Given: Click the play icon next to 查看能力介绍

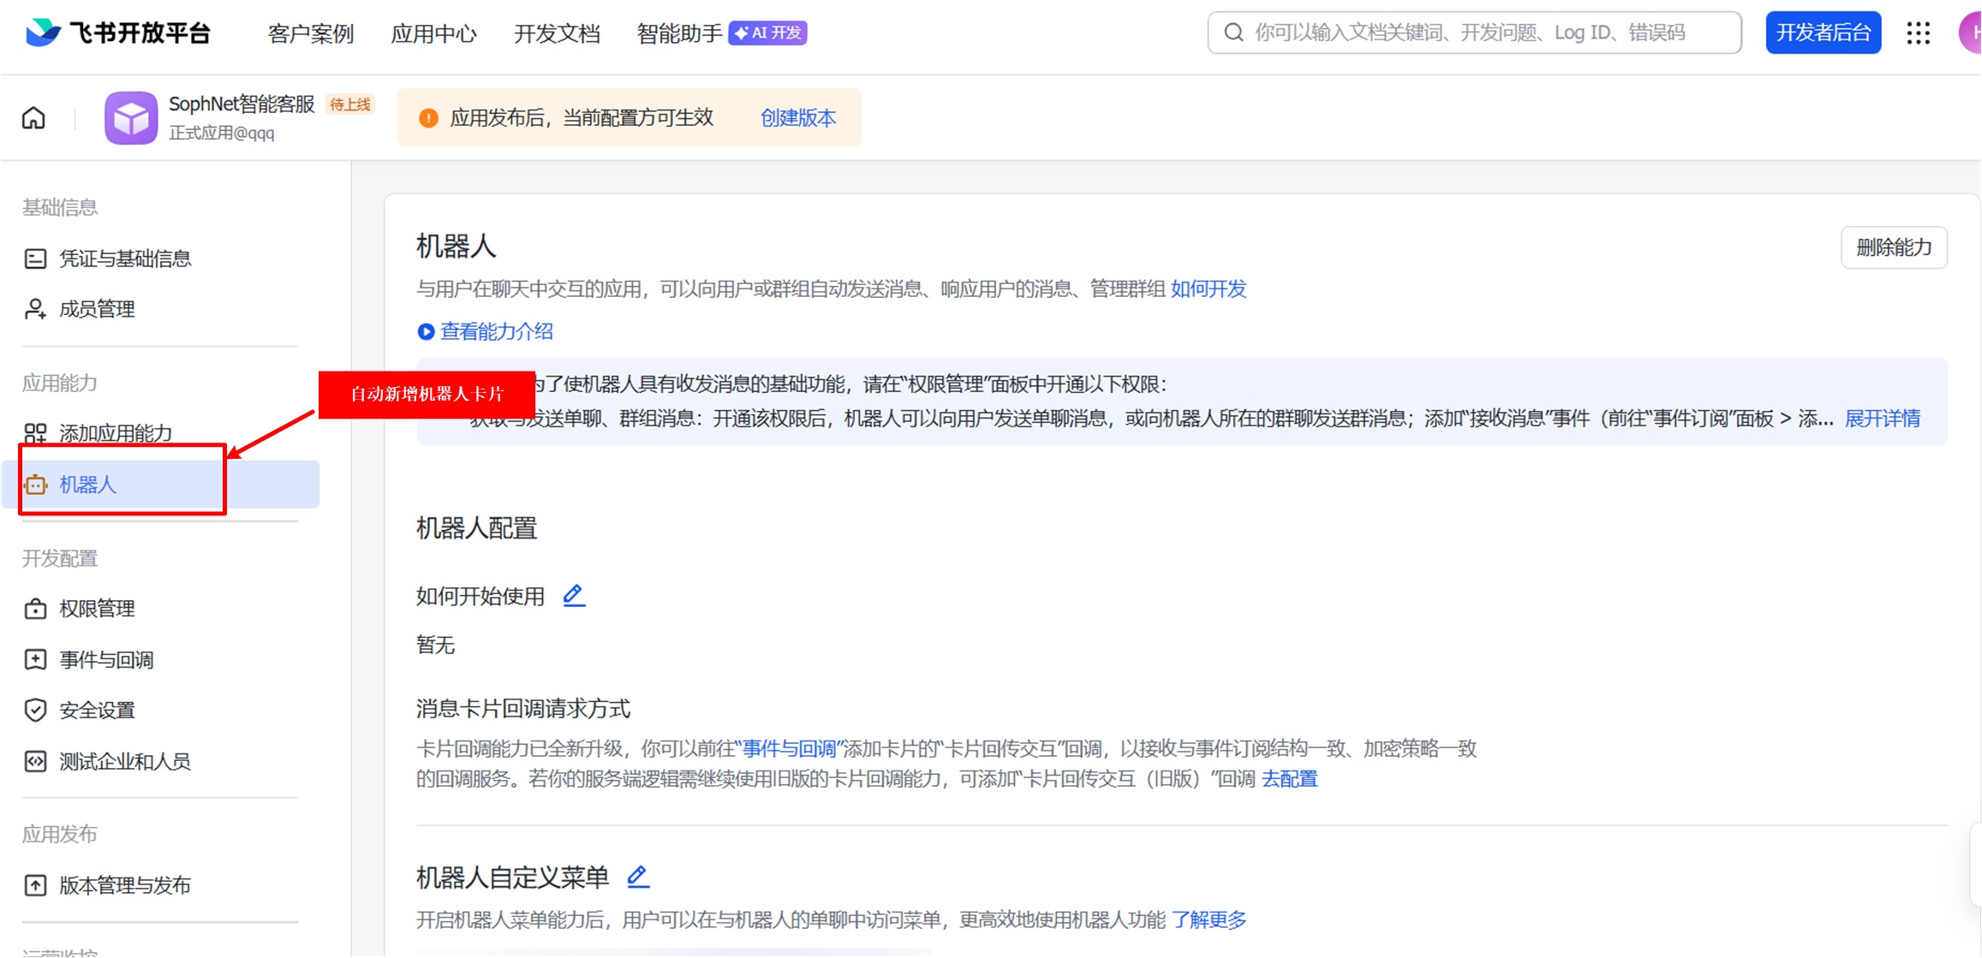Looking at the screenshot, I should (x=426, y=331).
